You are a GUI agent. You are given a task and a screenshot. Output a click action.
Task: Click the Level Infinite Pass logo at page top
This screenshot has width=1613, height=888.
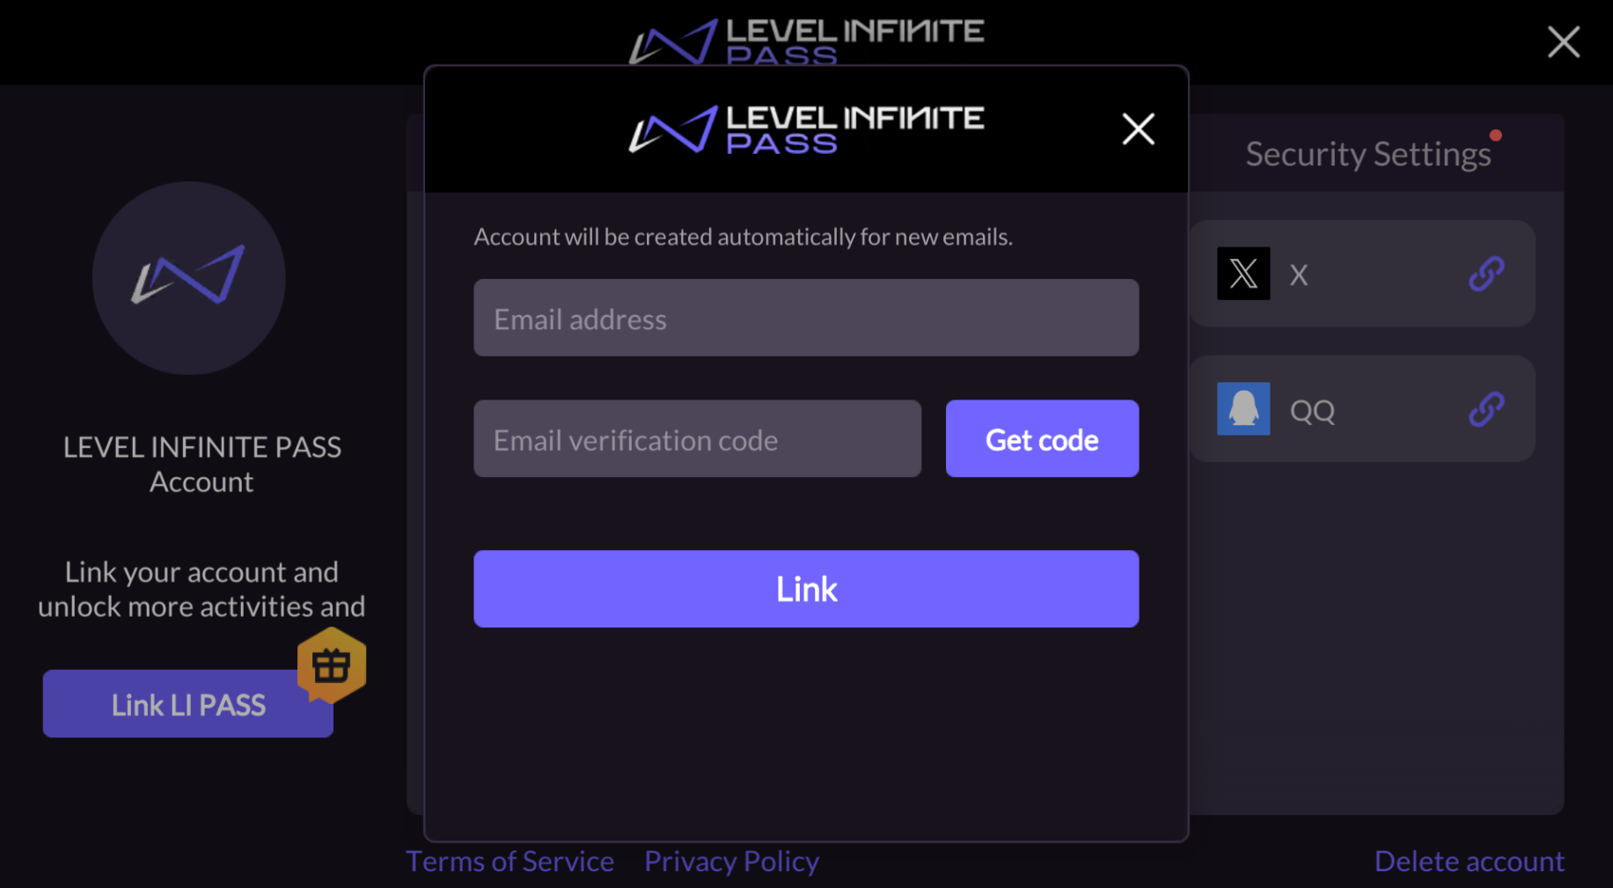[x=806, y=40]
